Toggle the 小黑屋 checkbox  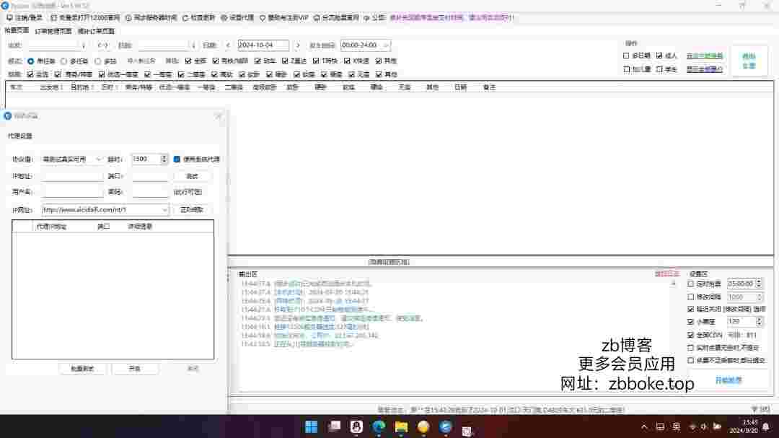(x=690, y=322)
